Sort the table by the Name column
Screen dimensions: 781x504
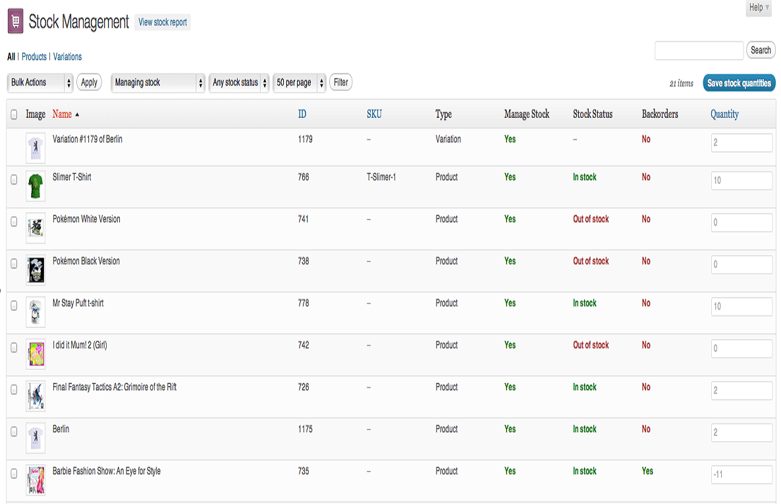click(x=61, y=114)
